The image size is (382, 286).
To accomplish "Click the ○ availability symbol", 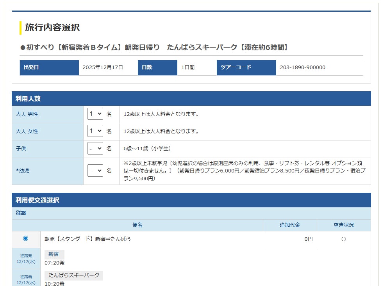I will click(x=343, y=239).
